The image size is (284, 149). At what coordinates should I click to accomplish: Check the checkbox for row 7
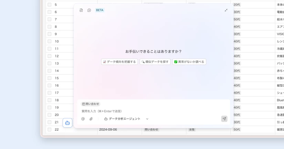click(50, 19)
